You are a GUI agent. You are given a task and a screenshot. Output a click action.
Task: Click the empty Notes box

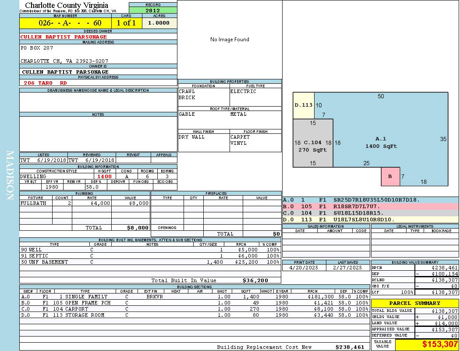pos(98,134)
